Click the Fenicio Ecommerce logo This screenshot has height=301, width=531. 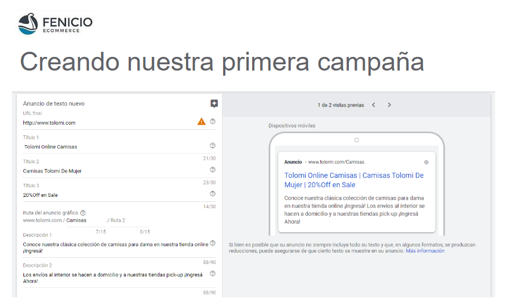[55, 23]
